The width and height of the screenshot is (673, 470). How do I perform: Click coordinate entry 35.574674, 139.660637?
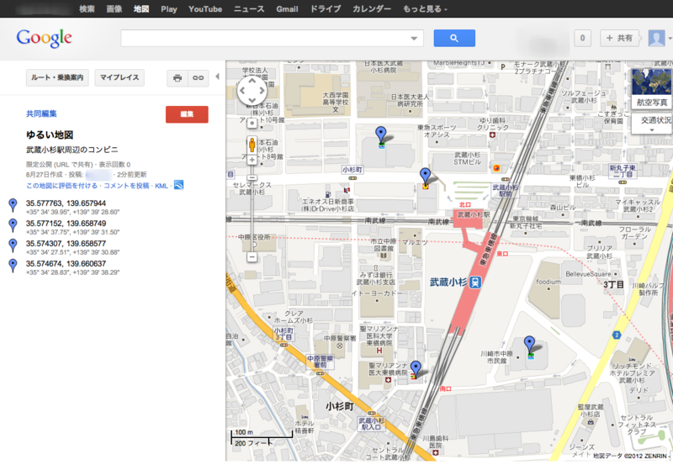click(x=66, y=264)
